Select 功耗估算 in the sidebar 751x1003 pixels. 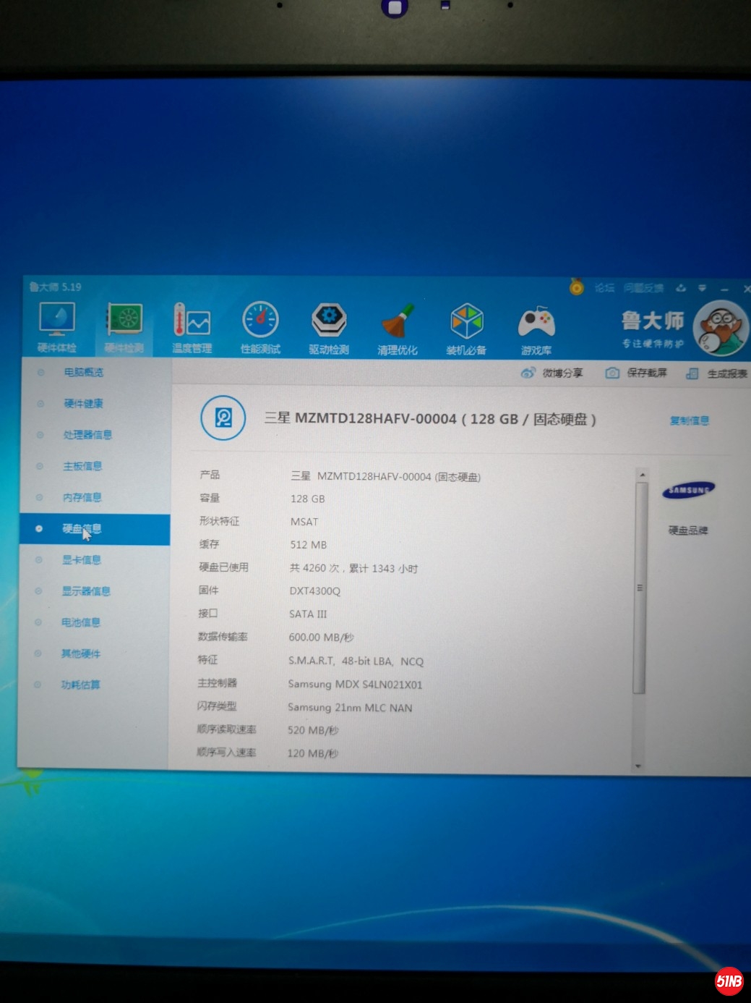[80, 685]
